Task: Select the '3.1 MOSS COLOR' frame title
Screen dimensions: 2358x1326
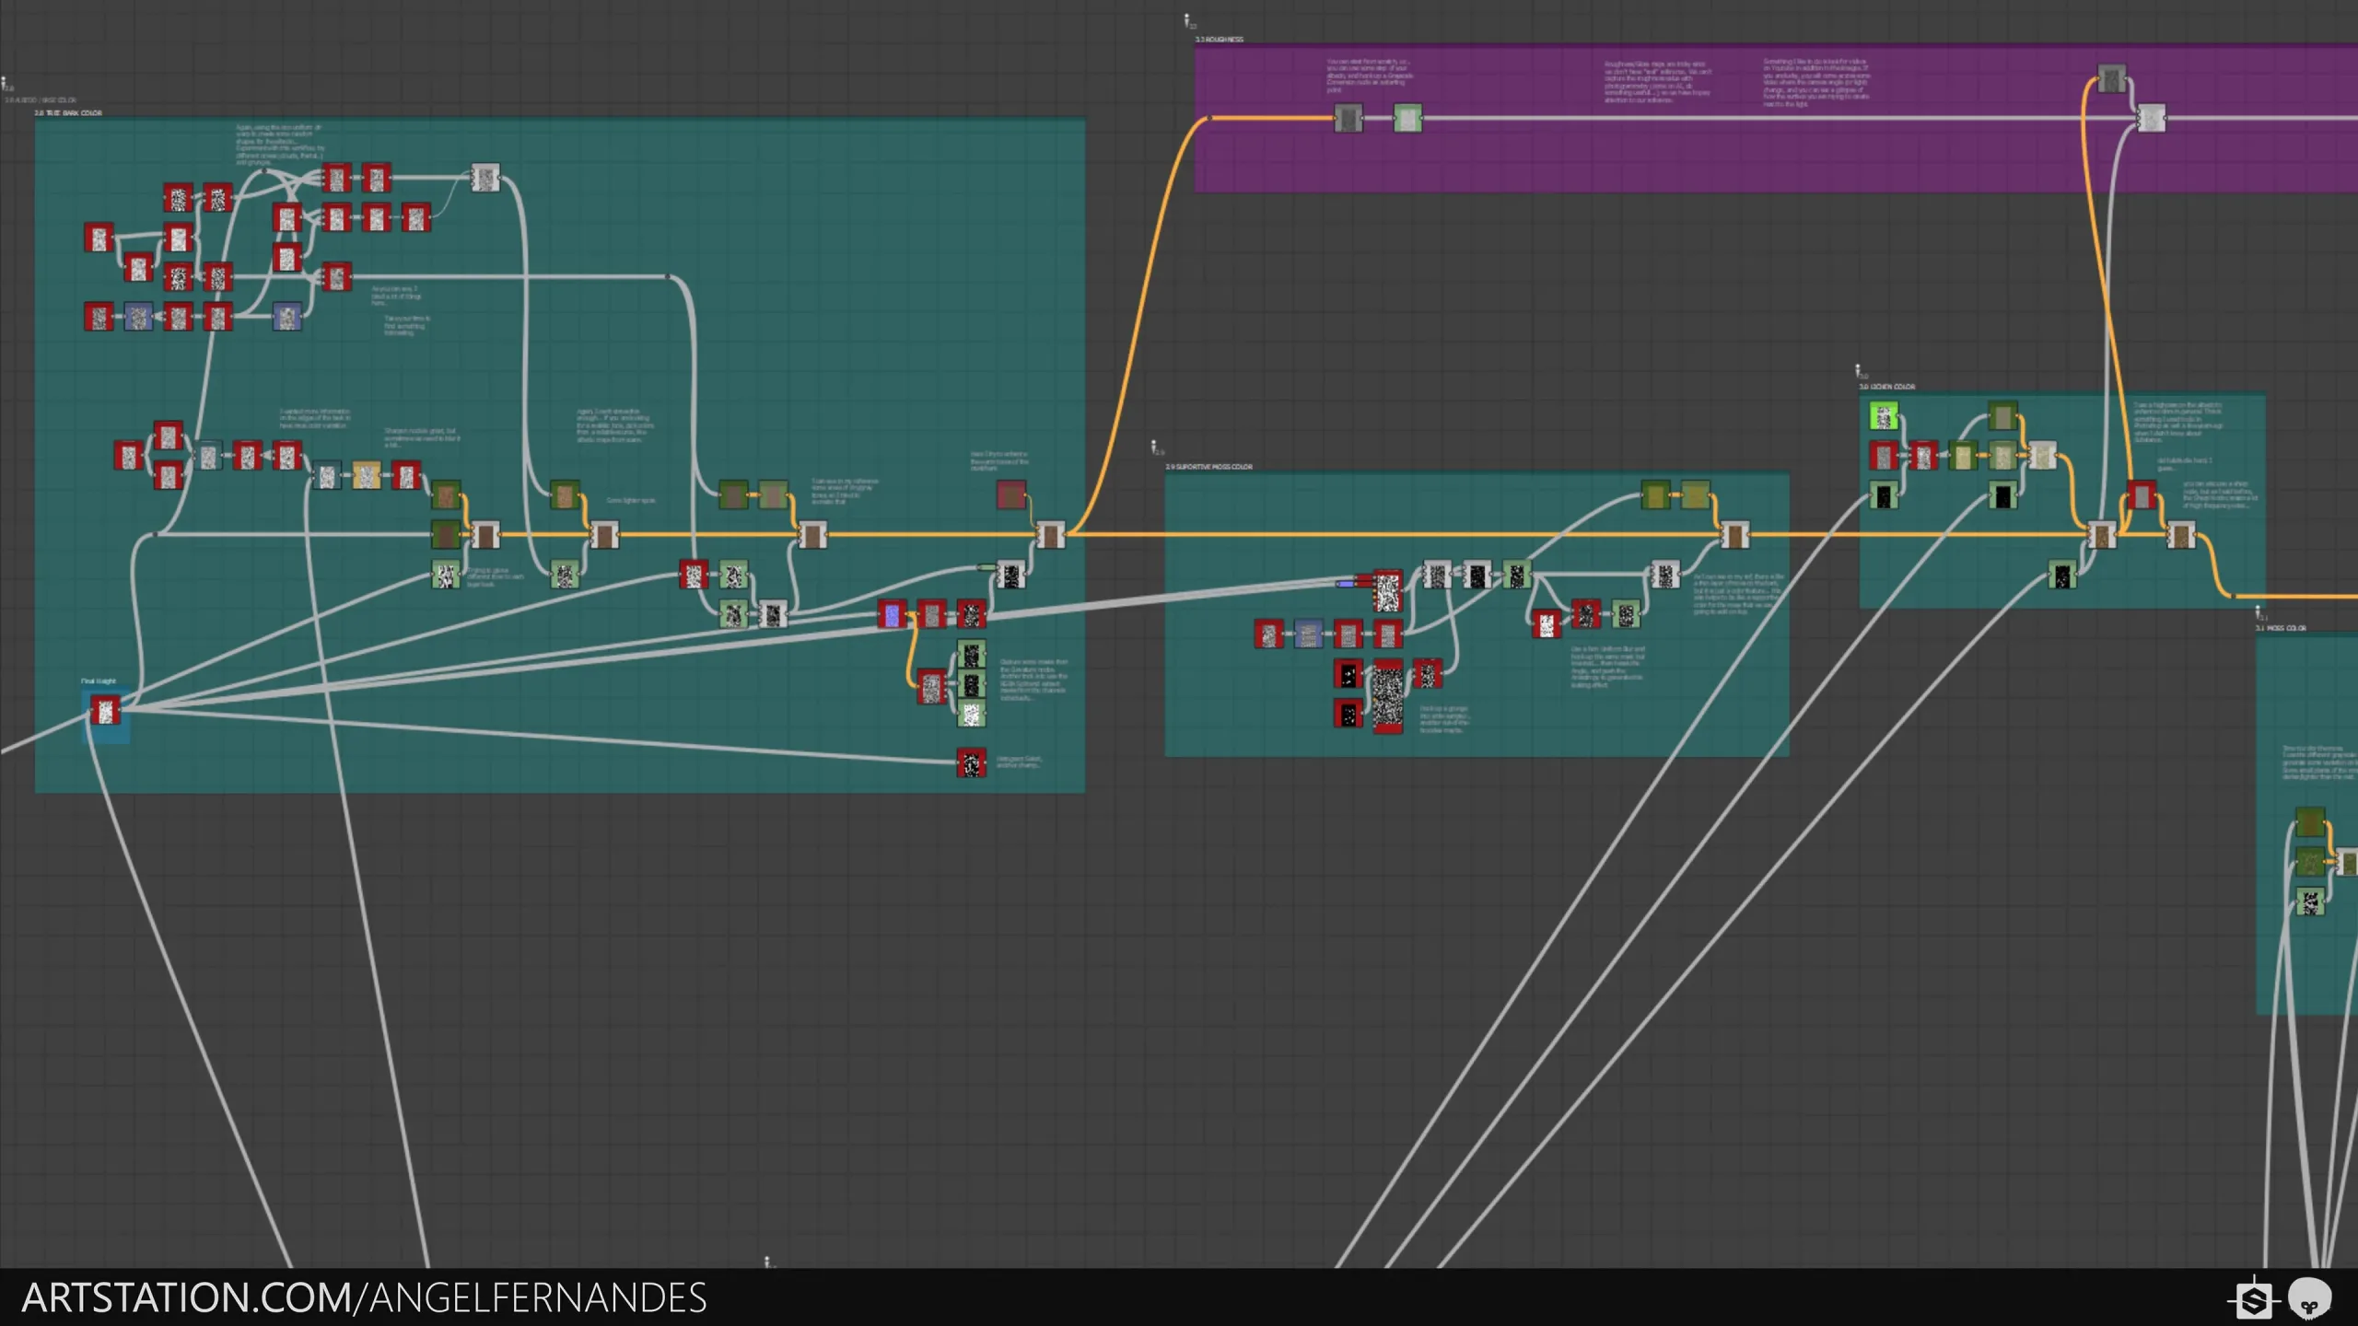Action: click(2281, 628)
